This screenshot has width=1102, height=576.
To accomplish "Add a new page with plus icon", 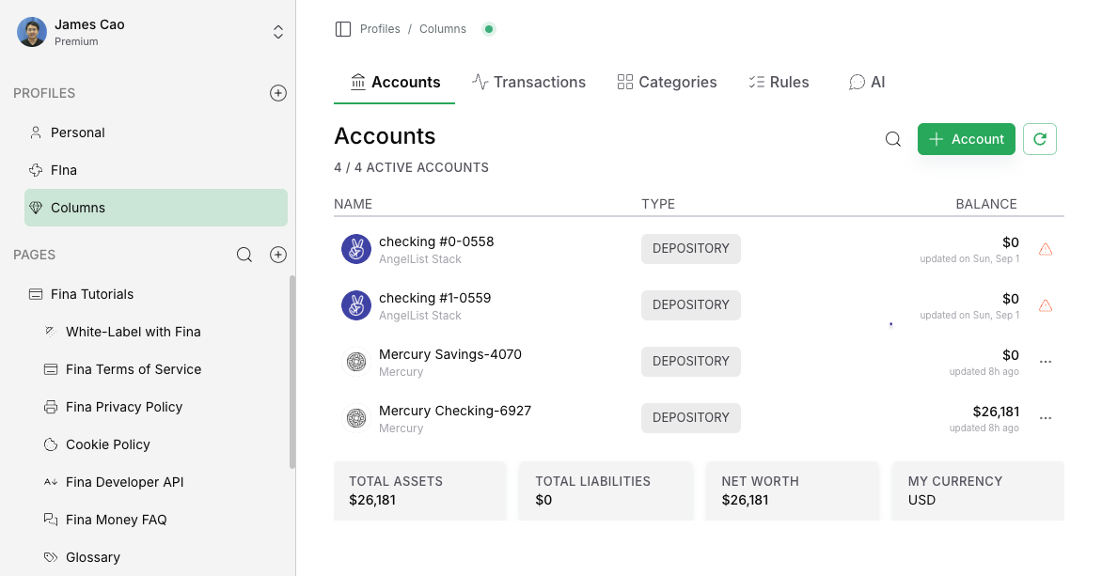I will 278,255.
